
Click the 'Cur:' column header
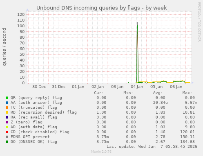pos(99,93)
